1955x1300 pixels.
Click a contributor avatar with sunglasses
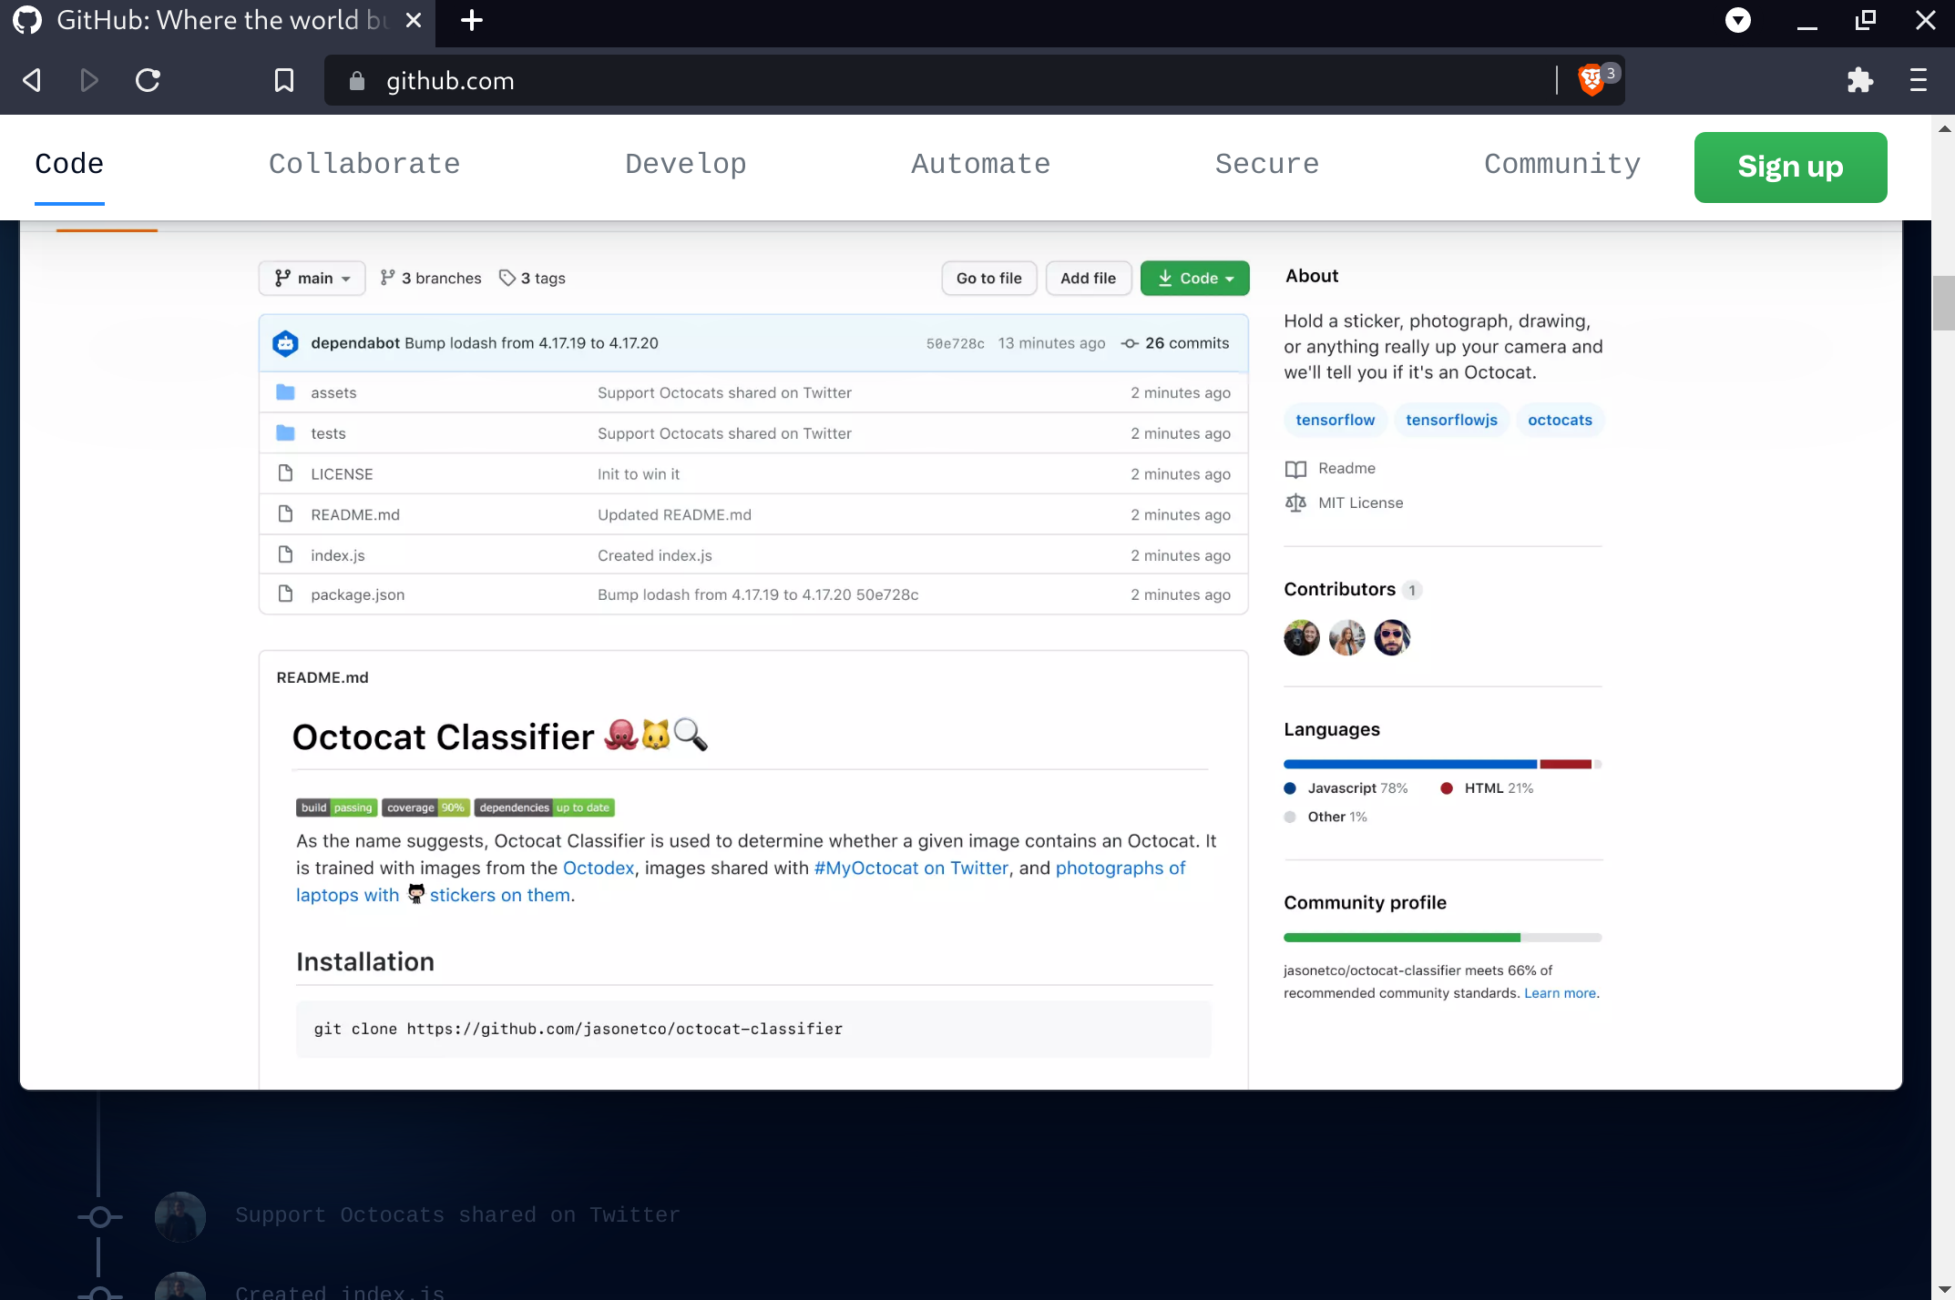click(x=1391, y=637)
